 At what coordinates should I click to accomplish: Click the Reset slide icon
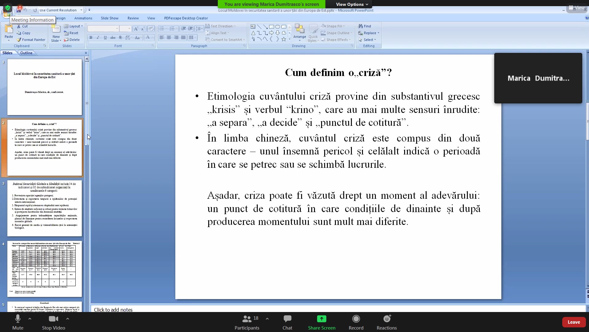(x=66, y=33)
